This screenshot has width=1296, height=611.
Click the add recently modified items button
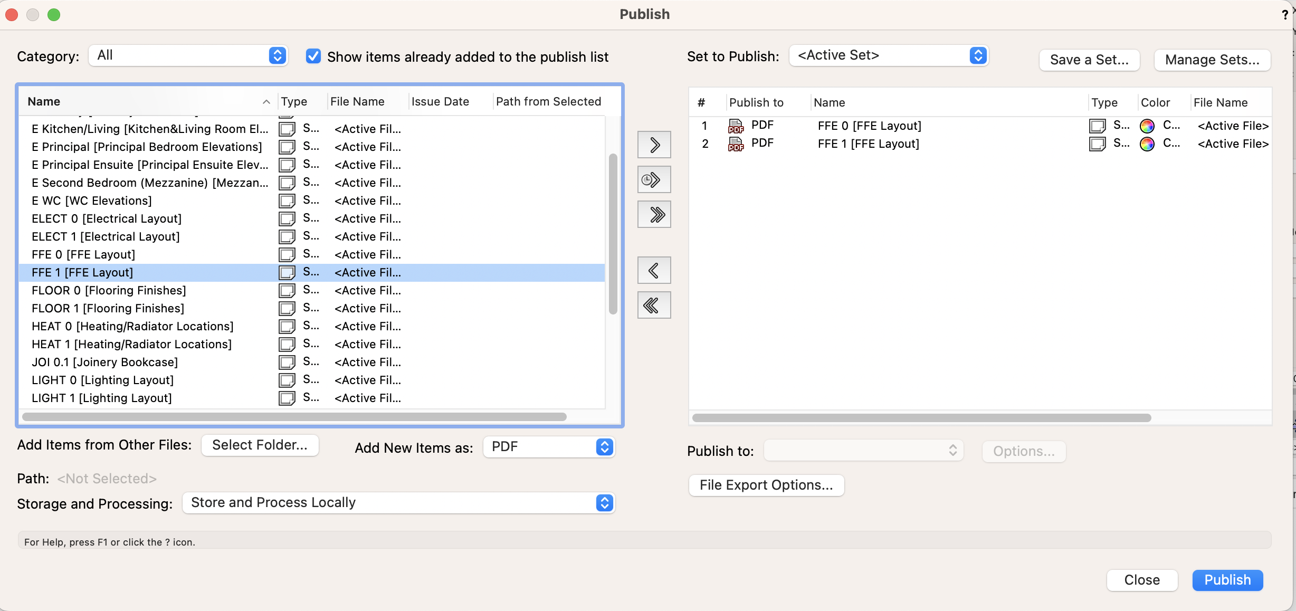tap(654, 180)
